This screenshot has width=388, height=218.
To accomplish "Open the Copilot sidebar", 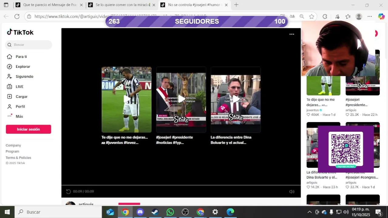I will click(381, 16).
